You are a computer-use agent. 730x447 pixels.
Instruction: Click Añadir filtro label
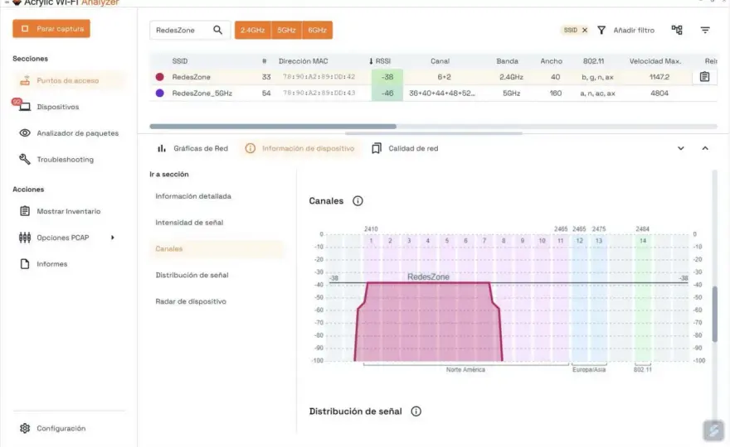point(634,30)
